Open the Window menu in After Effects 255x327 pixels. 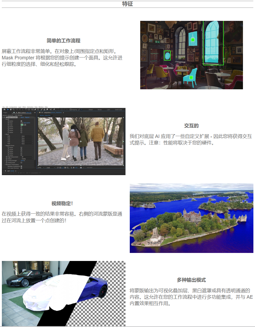tap(41, 107)
